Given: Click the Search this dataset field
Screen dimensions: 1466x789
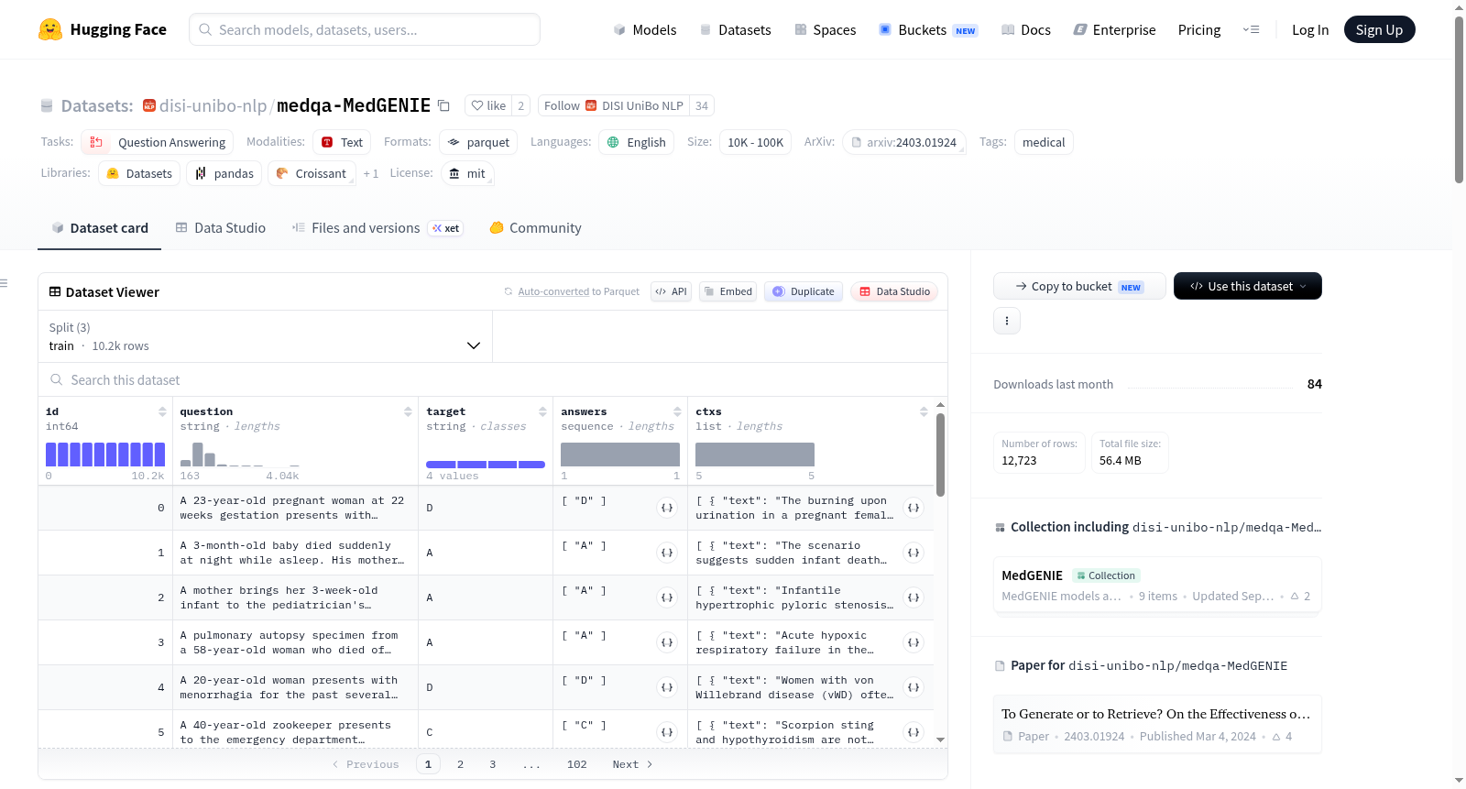Looking at the screenshot, I should [493, 380].
